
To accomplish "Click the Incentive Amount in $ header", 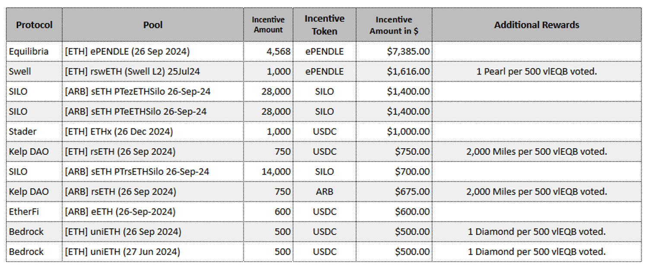I will coord(394,25).
